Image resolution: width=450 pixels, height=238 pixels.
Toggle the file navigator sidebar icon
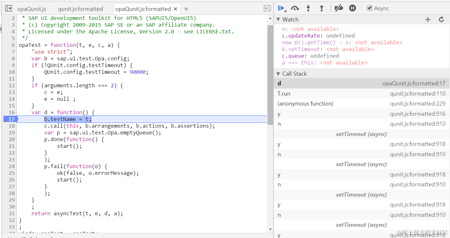click(9, 9)
